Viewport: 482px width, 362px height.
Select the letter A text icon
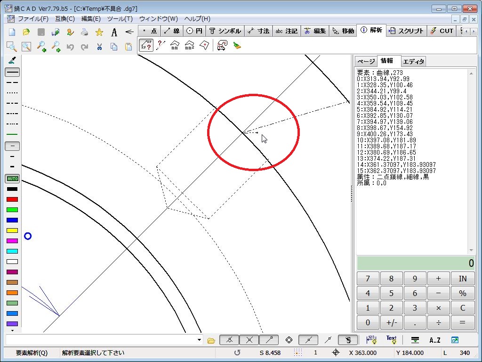[x=114, y=32]
